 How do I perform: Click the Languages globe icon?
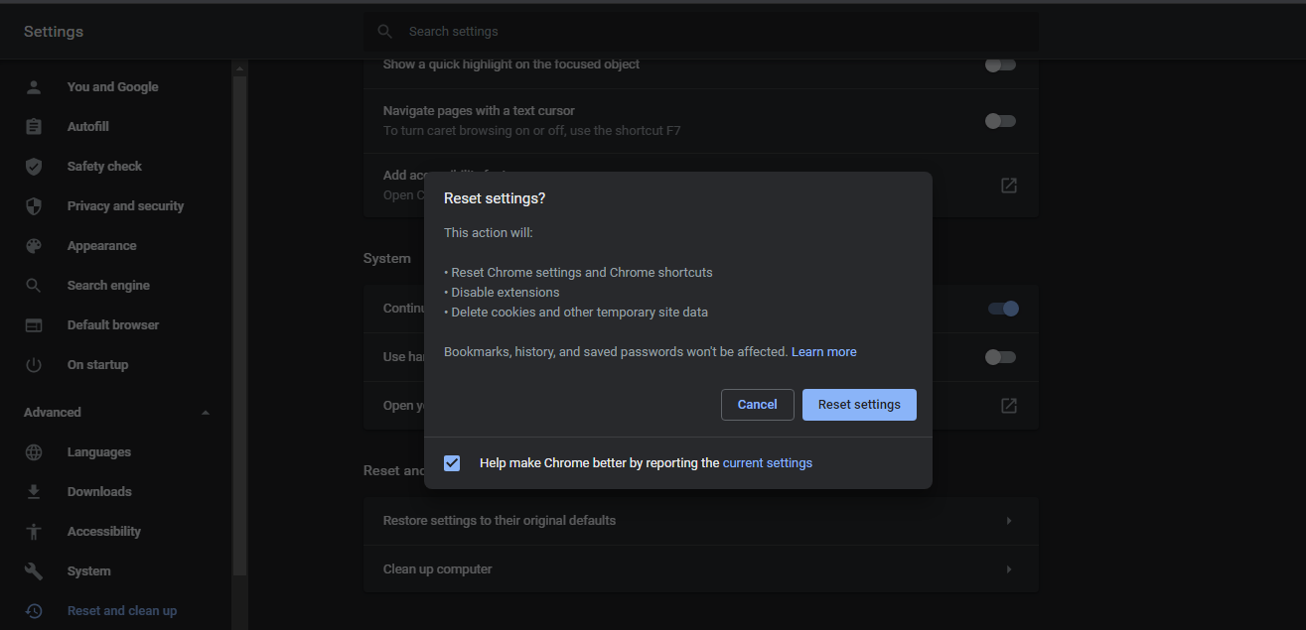(33, 451)
